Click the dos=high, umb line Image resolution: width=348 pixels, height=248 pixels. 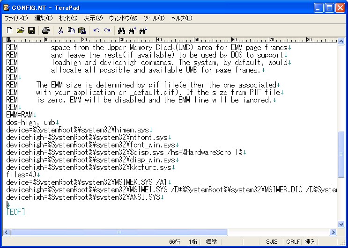click(x=32, y=123)
